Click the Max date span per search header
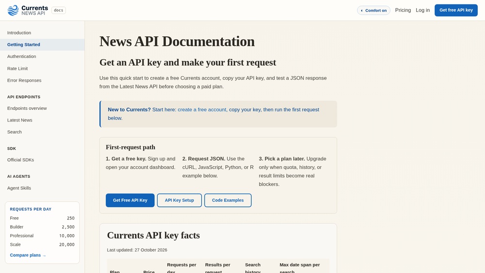 tap(300, 268)
